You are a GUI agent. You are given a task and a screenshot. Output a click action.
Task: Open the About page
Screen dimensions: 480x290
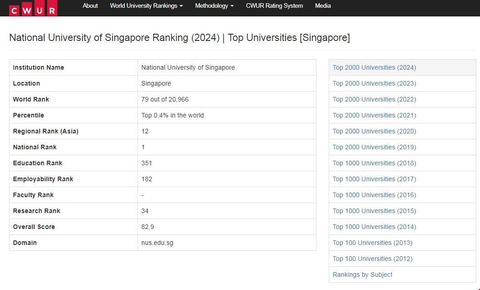(x=90, y=6)
